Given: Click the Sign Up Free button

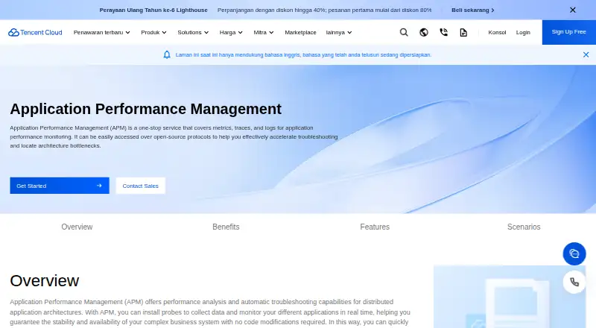Looking at the screenshot, I should click(569, 32).
